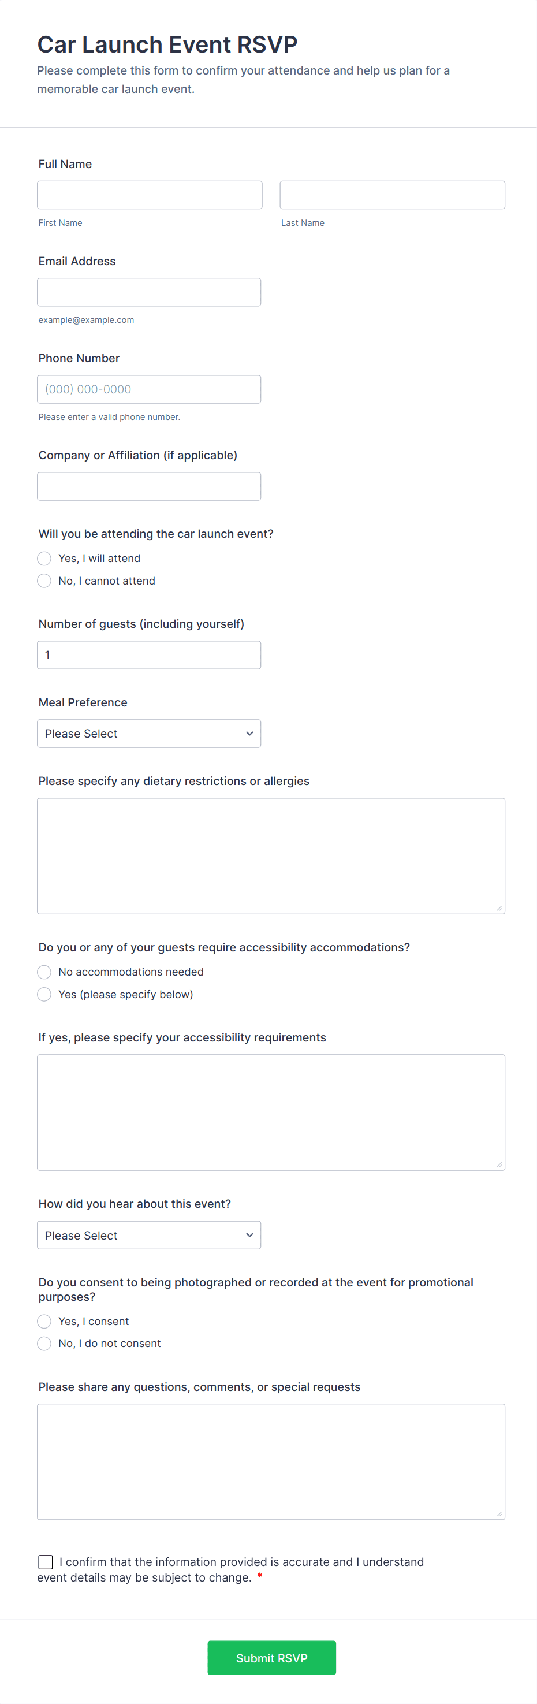Select 'Yes, I consent' radio button
This screenshot has width=537, height=1704.
(x=44, y=1322)
